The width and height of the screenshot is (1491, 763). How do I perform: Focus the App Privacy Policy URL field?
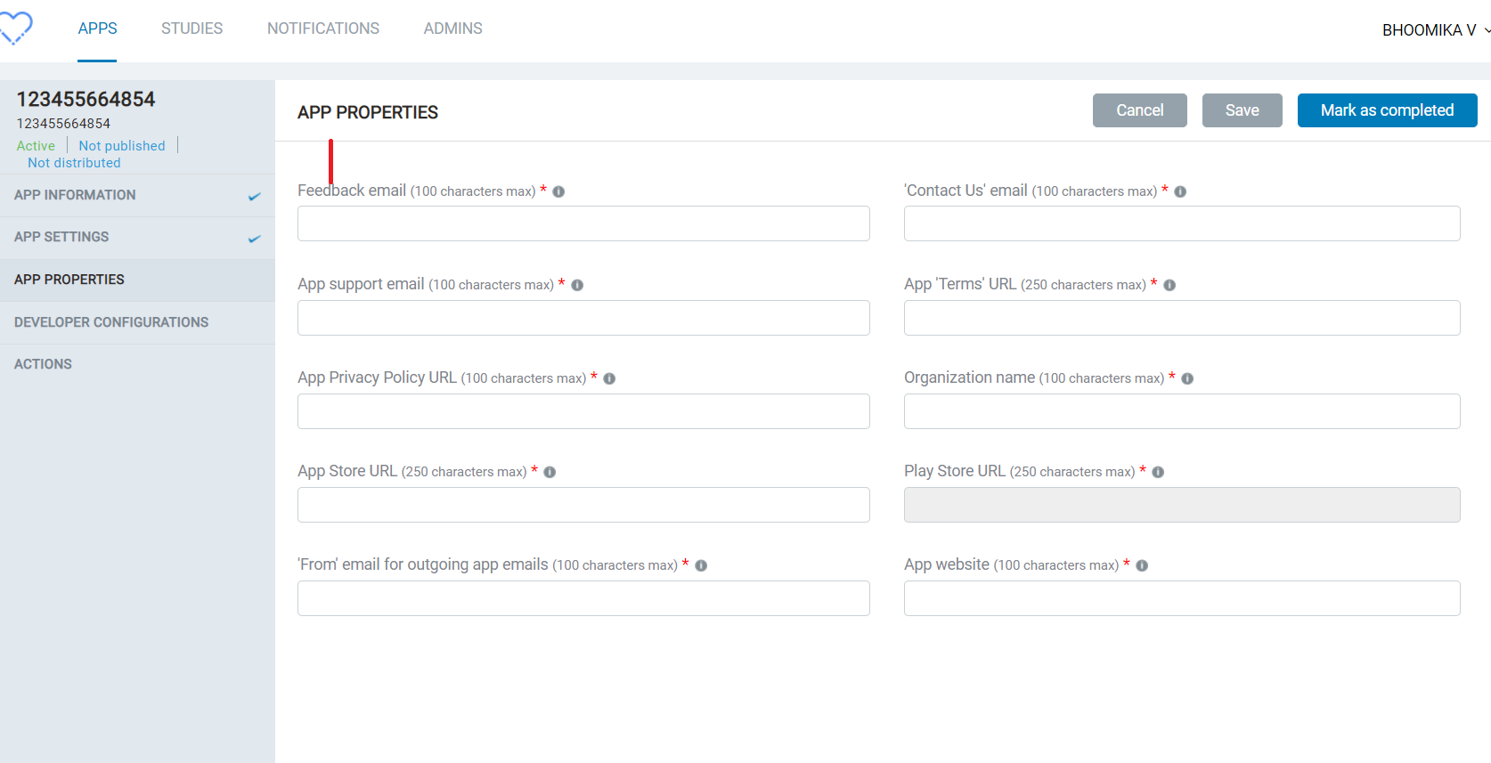pyautogui.click(x=583, y=411)
